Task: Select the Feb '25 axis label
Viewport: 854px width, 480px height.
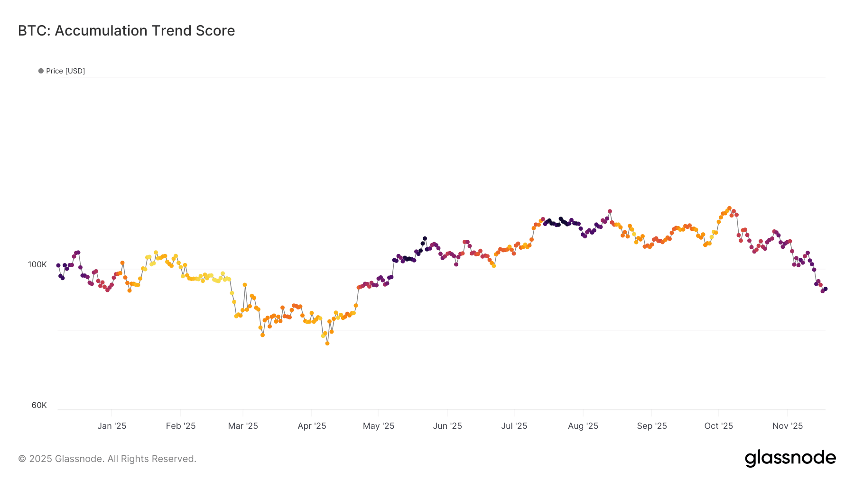Action: [x=181, y=426]
